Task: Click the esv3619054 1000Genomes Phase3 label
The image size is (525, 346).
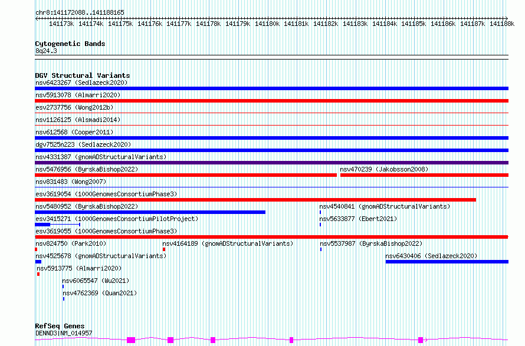Action: point(106,194)
